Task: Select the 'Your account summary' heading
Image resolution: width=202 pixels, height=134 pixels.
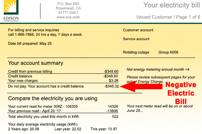Action: click(35, 63)
